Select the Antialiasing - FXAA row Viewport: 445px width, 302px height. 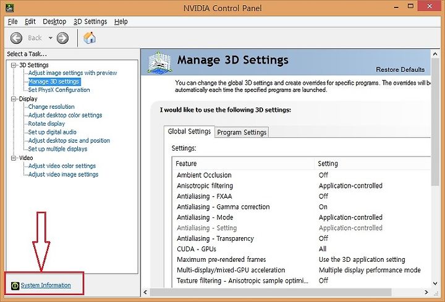[x=302, y=196]
